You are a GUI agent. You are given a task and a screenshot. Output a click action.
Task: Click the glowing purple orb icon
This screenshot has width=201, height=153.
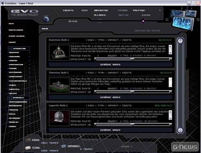pyautogui.click(x=143, y=21)
